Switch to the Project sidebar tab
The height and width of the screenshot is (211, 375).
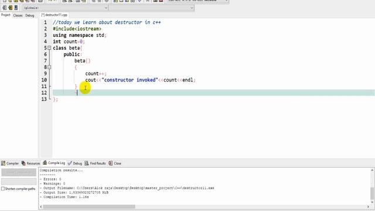[5, 15]
